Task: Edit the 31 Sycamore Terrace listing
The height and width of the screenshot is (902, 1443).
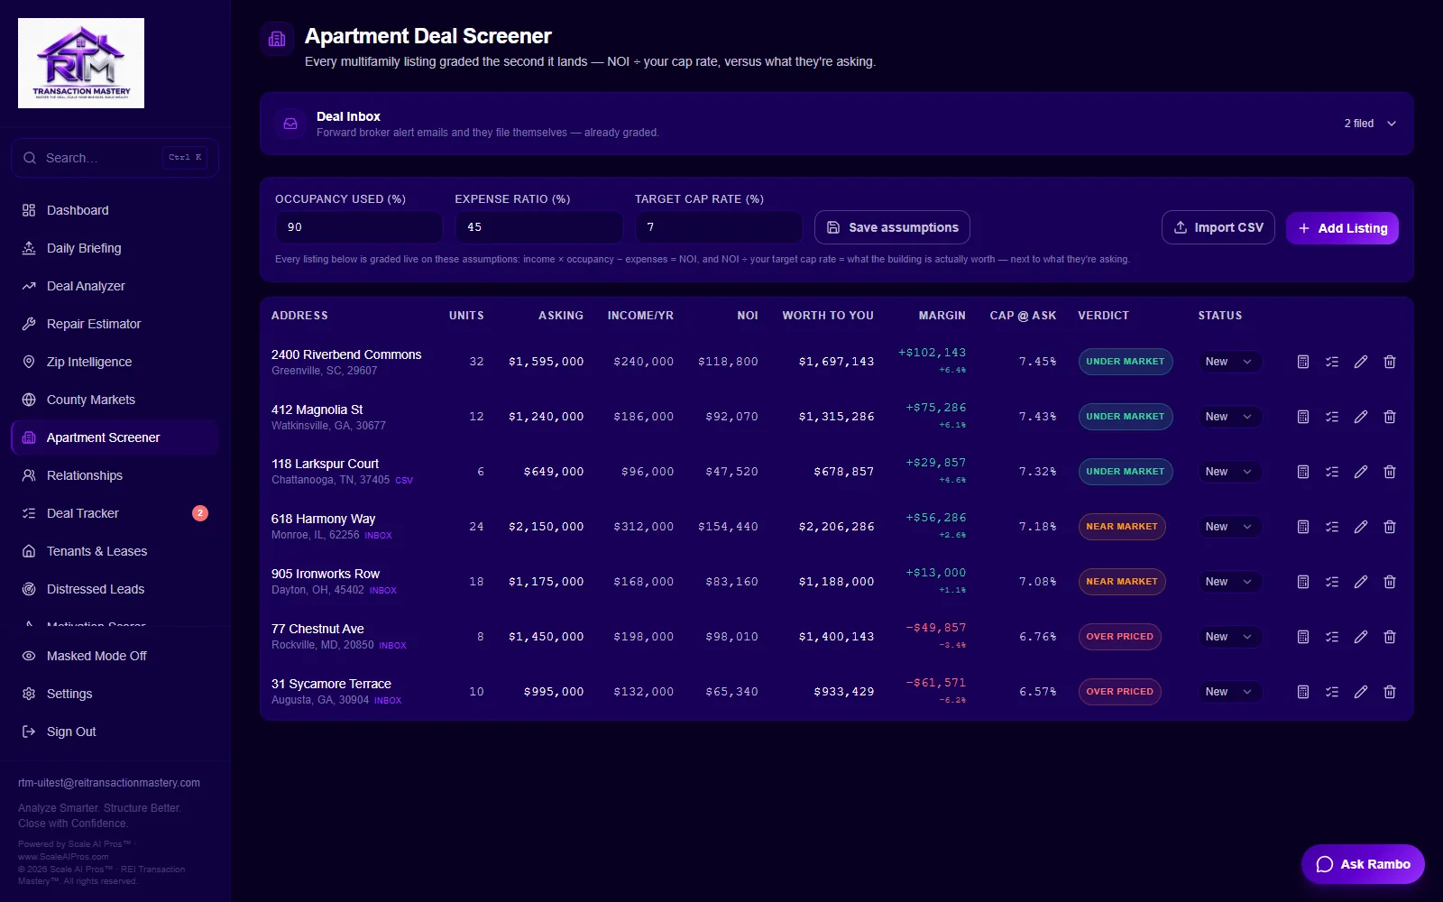Action: click(1361, 692)
